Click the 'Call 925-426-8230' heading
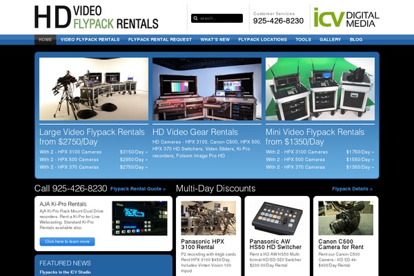The image size is (414, 276). pos(70,188)
